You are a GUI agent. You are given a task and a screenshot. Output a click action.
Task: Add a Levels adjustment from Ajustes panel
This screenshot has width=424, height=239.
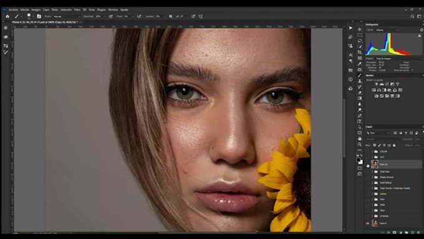(382, 84)
